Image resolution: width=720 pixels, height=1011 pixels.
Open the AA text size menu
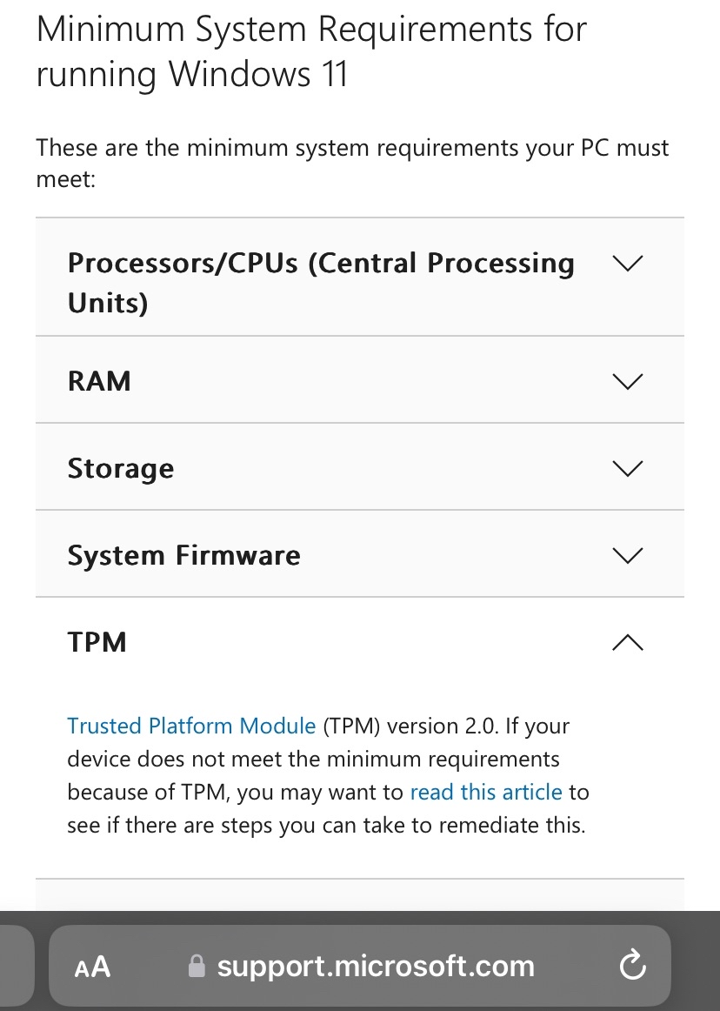93,966
